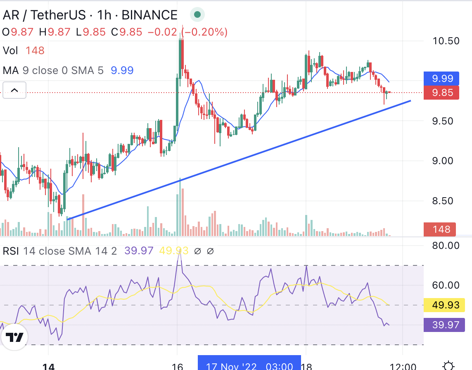Viewport: 472px width, 370px height.
Task: Click the blue 9.99 MA price label
Action: pos(441,78)
